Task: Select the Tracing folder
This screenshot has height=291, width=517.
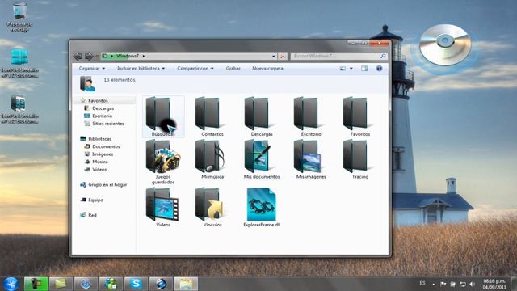Action: [359, 159]
